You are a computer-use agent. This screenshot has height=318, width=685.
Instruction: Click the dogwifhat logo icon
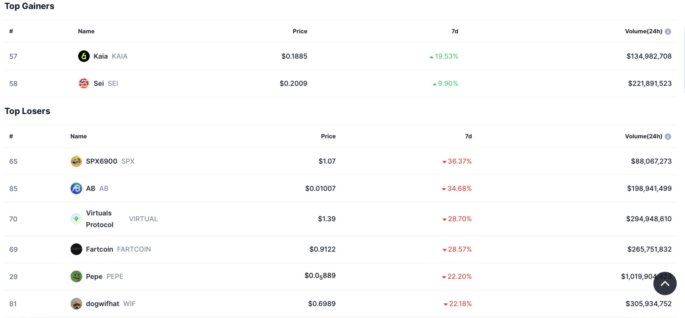(x=76, y=304)
